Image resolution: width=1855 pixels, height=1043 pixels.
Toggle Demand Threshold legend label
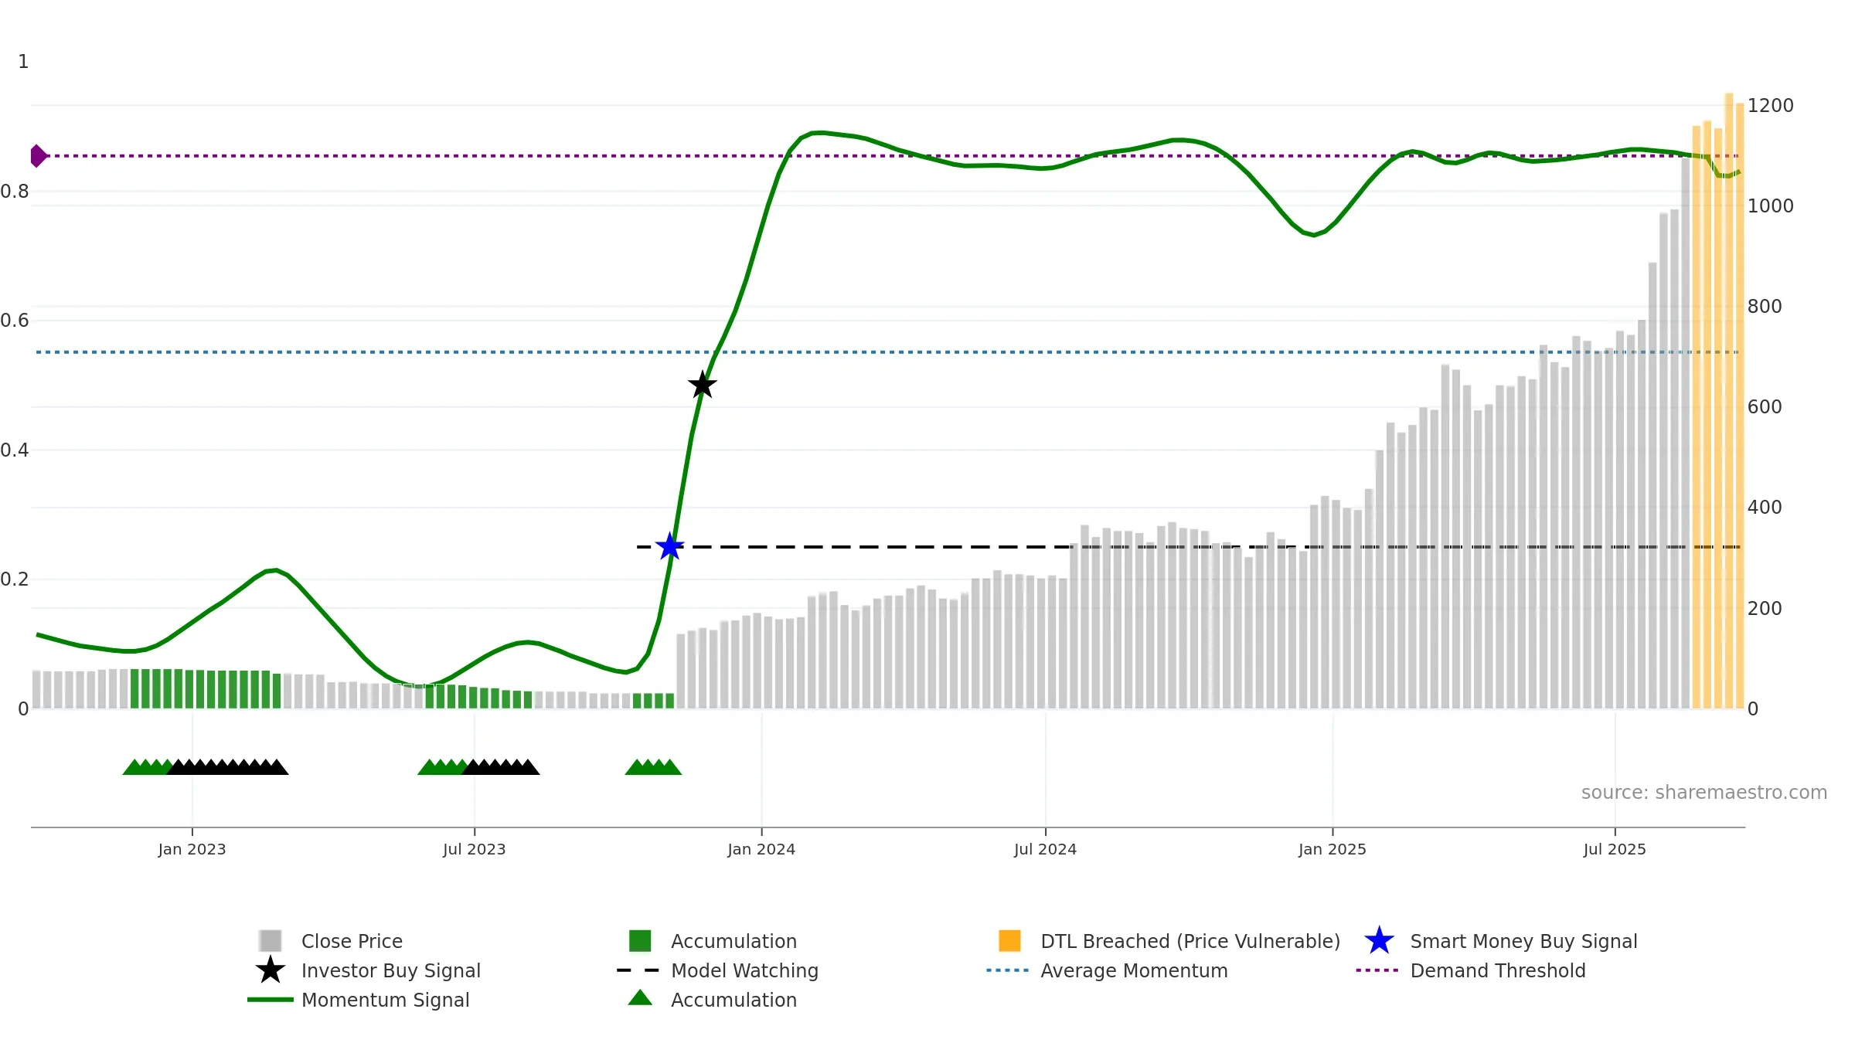(1498, 970)
